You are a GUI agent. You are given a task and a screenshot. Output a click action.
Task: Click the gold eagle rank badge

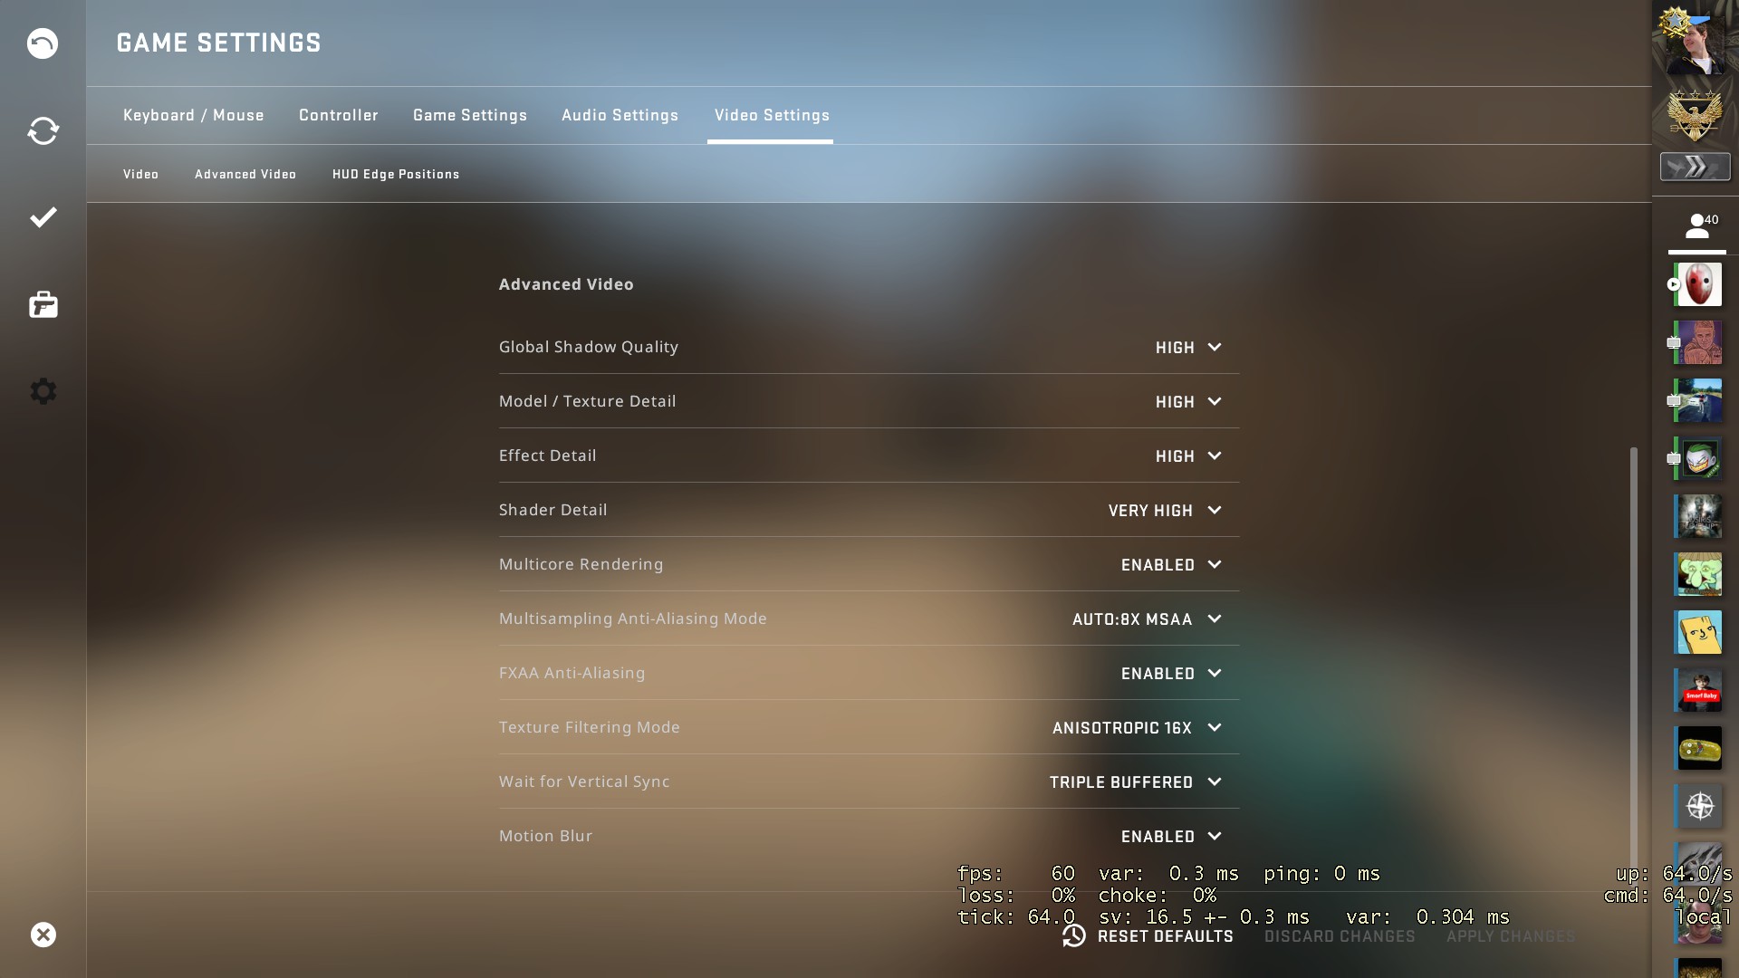(1695, 115)
